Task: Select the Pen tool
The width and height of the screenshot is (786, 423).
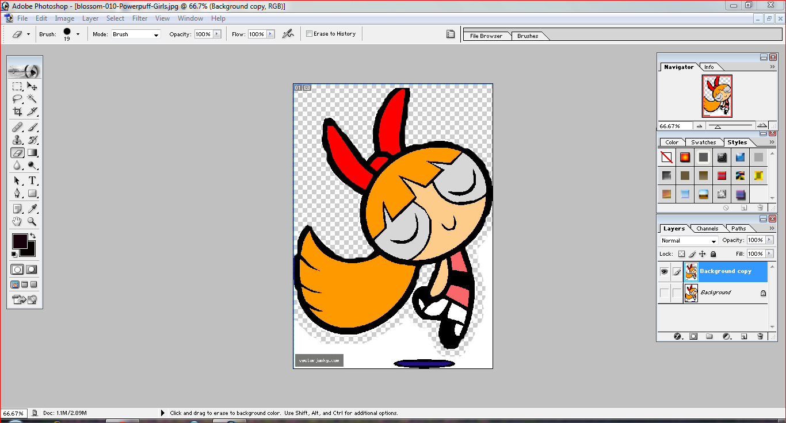Action: pyautogui.click(x=17, y=193)
